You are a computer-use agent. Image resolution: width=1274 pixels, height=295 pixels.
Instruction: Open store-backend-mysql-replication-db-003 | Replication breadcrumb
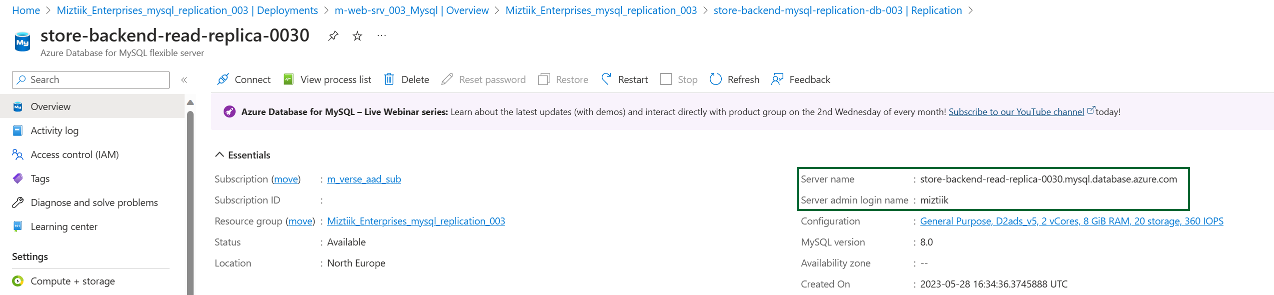[x=838, y=10]
